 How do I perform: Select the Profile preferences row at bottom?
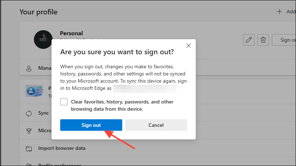click(x=59, y=165)
